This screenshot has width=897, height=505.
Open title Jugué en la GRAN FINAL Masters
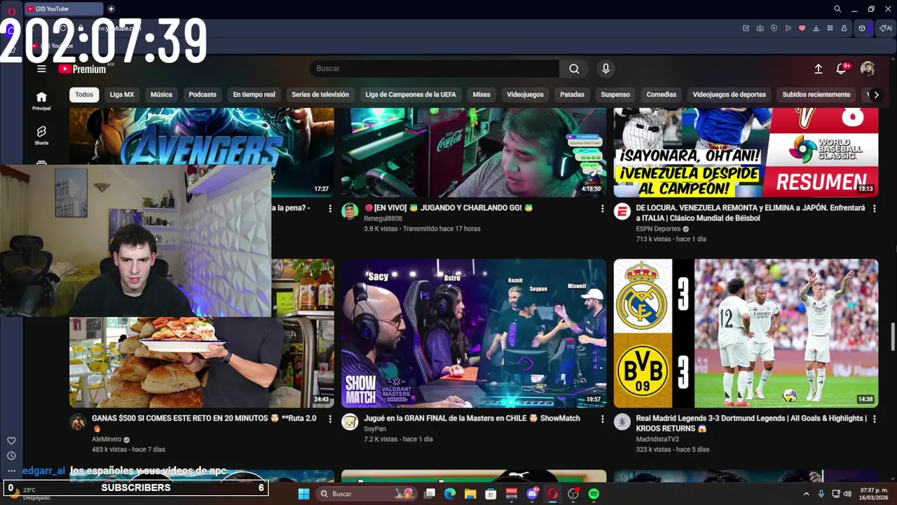tap(472, 418)
